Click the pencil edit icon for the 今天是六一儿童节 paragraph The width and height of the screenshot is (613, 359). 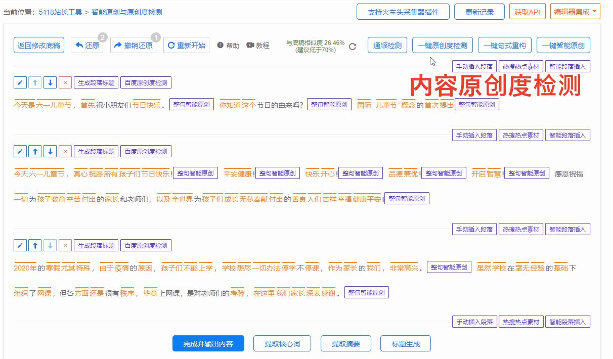(x=20, y=82)
